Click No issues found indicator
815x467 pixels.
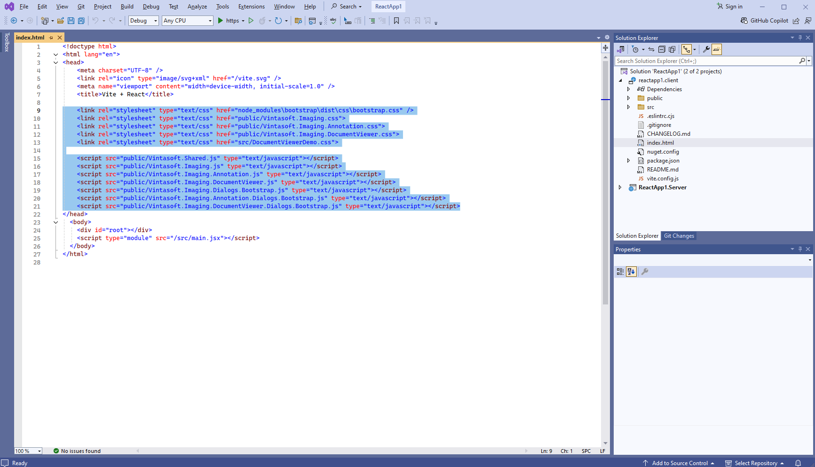click(x=77, y=451)
